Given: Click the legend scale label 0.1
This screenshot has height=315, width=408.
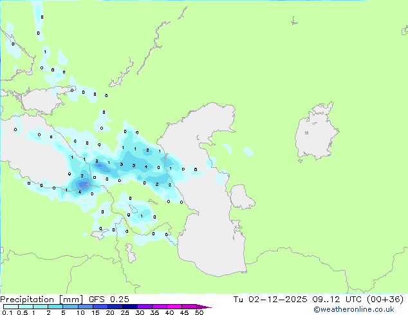Looking at the screenshot, I should point(7,312).
